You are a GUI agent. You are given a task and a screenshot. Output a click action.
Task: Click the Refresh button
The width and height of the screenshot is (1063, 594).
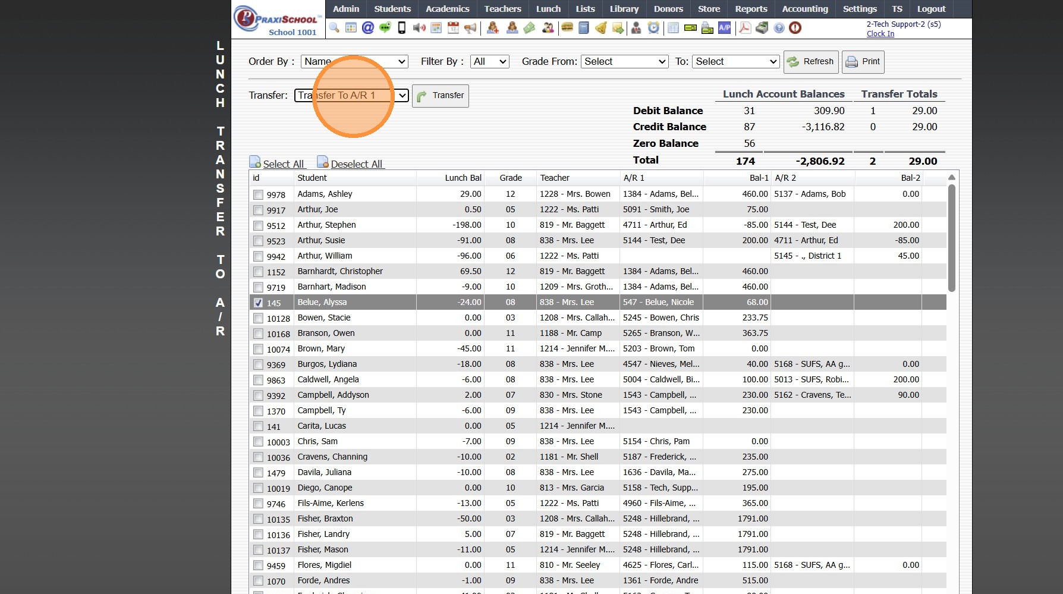(x=811, y=62)
